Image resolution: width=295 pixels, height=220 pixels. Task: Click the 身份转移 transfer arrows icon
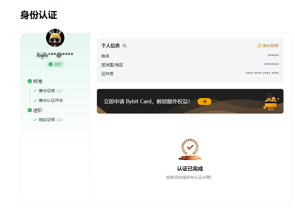coord(259,46)
